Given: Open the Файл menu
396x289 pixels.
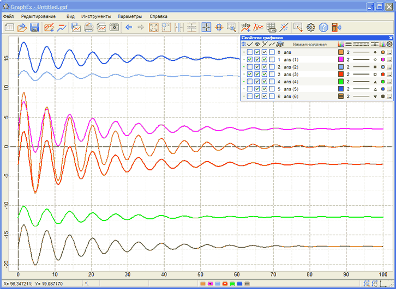Looking at the screenshot, I should (x=8, y=16).
